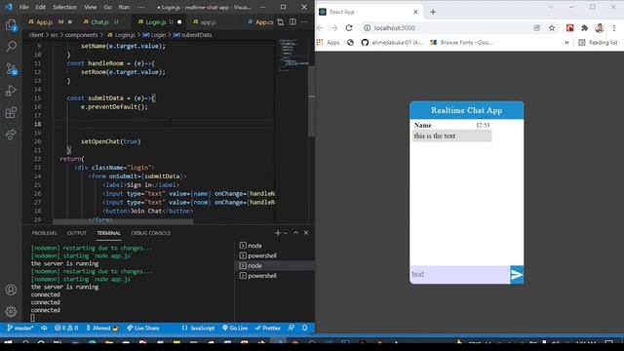Open the Source Control view
Screen dimensions: 624x351
[x=11, y=69]
